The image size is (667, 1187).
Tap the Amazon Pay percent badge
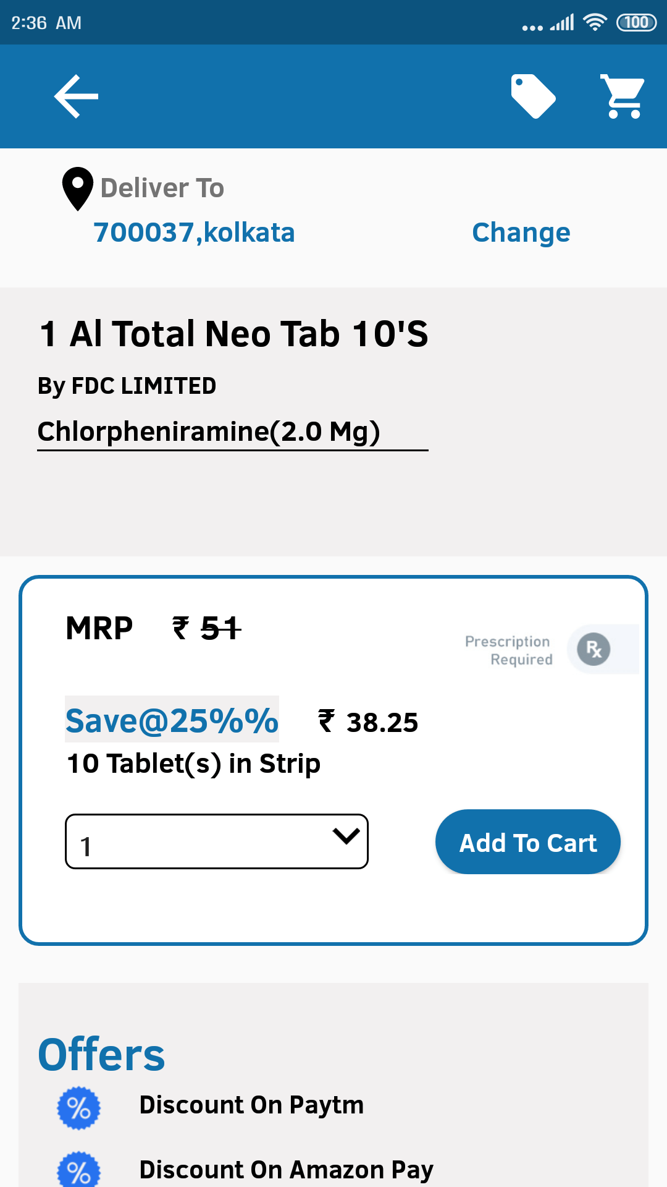click(79, 1171)
